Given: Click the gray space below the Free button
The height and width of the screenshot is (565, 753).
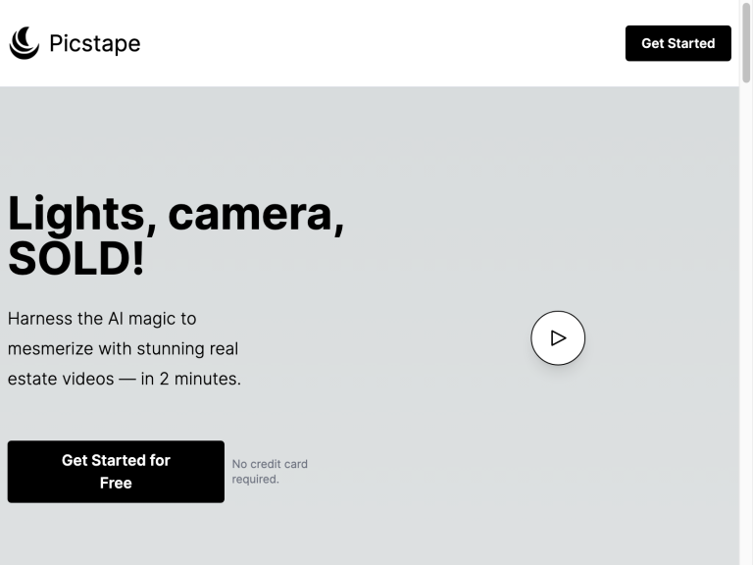Looking at the screenshot, I should click(x=116, y=535).
